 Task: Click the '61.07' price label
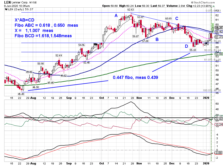tap(140, 17)
